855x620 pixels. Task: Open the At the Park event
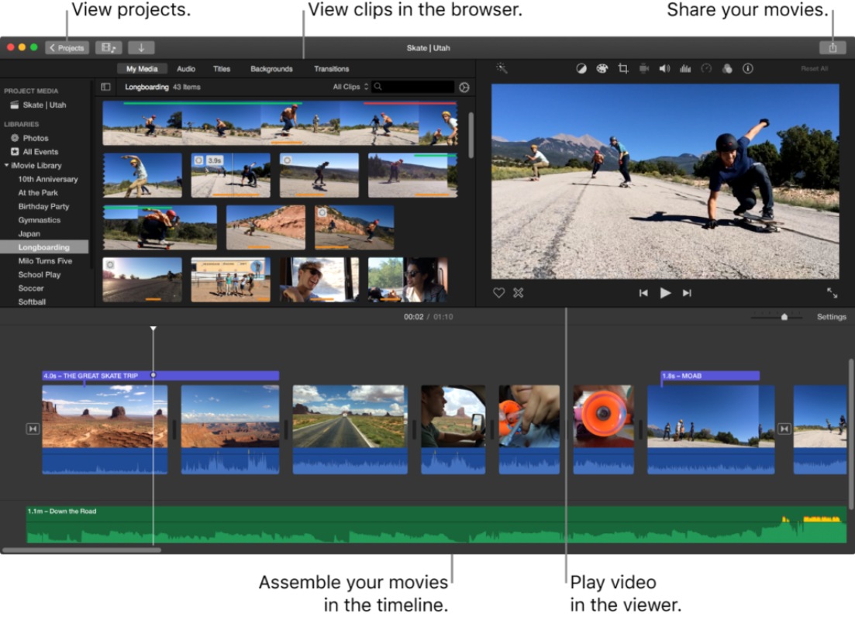click(x=38, y=192)
